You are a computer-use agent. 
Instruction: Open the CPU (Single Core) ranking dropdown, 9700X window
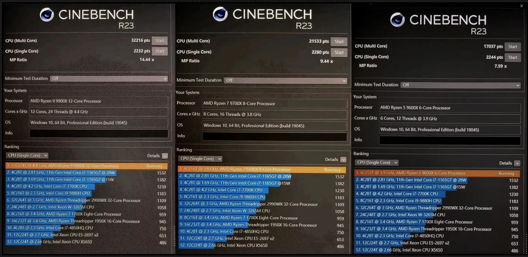click(x=200, y=158)
